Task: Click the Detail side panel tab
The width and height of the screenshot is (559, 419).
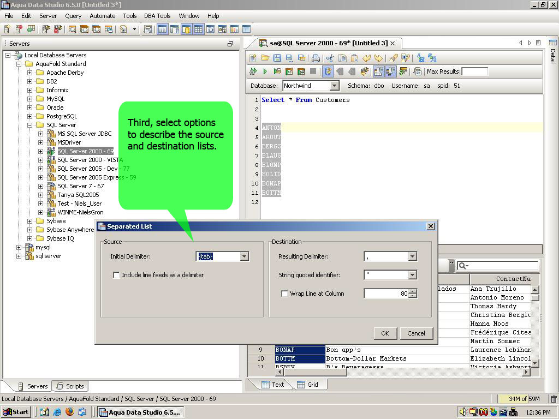Action: click(553, 51)
